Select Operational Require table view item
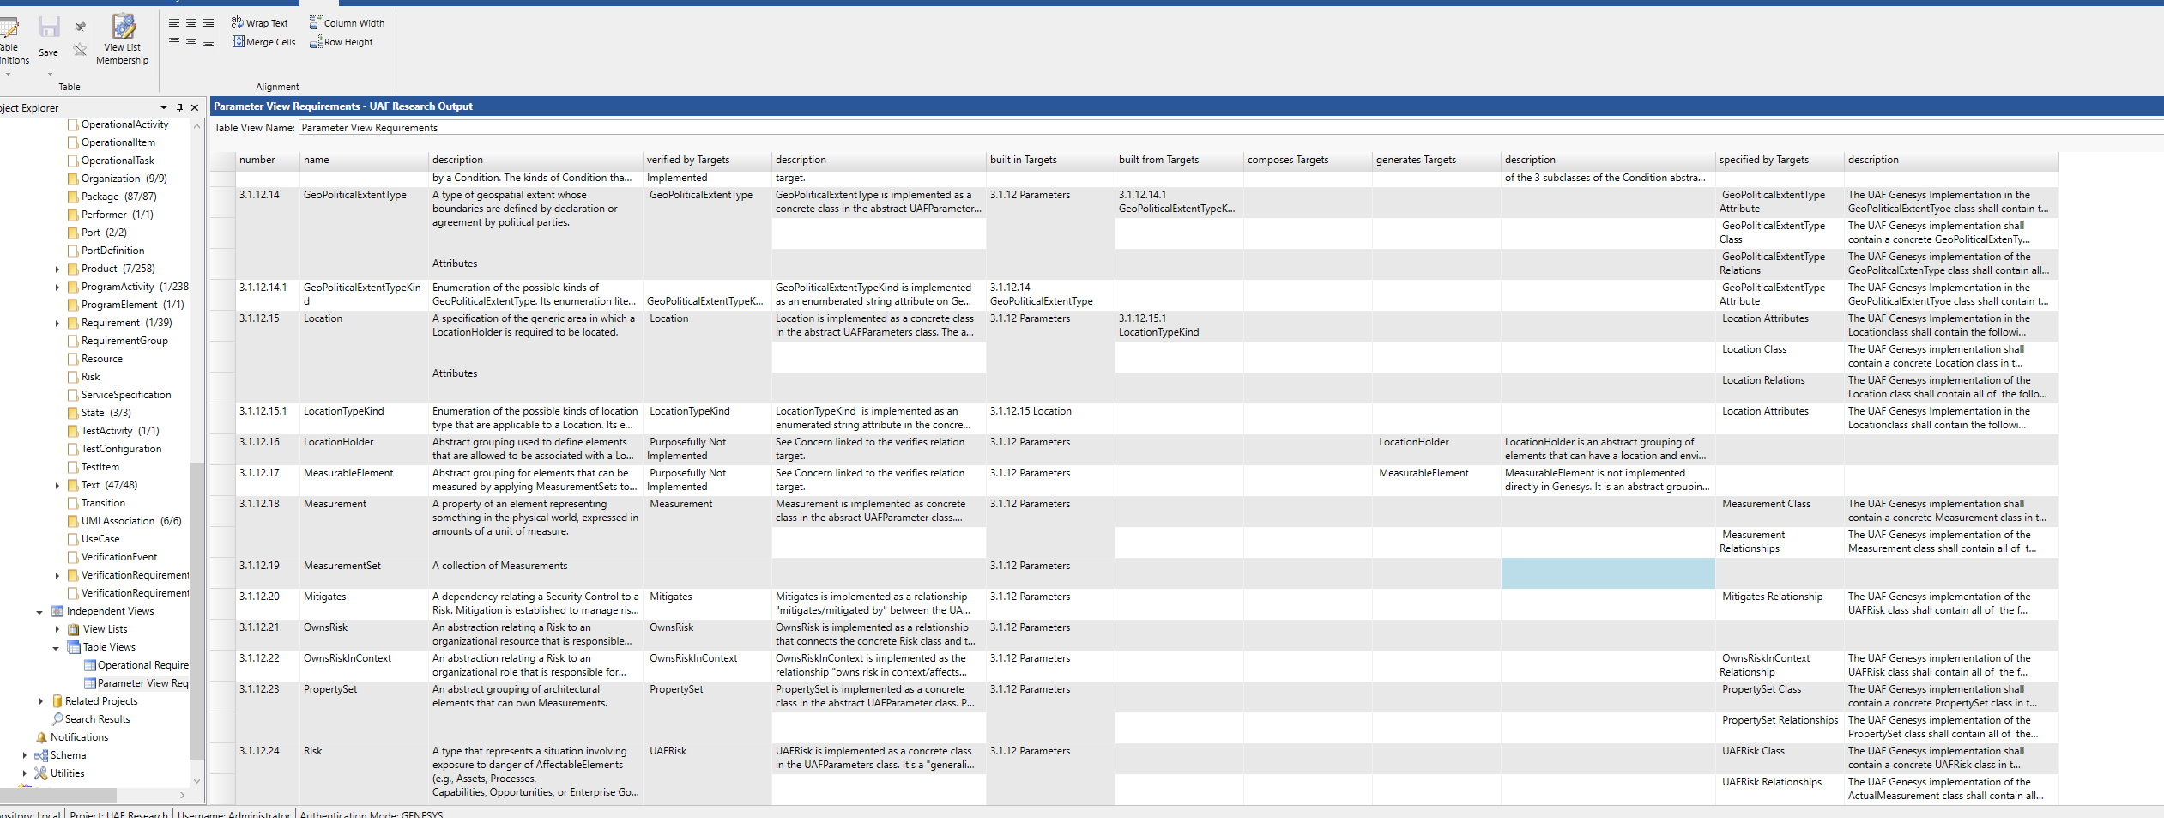Screen dimensions: 2164x818 click(x=142, y=665)
